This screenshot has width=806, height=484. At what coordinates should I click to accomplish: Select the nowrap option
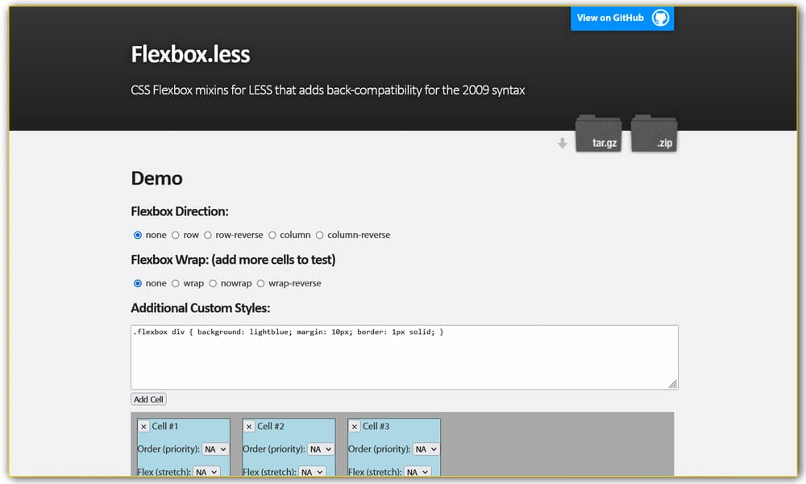pyautogui.click(x=212, y=283)
